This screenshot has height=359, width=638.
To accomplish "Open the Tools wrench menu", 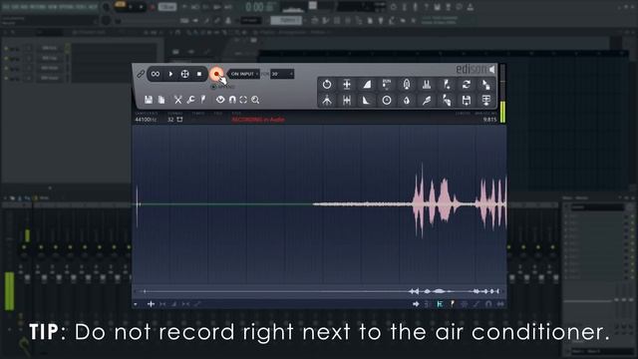I will tap(190, 100).
